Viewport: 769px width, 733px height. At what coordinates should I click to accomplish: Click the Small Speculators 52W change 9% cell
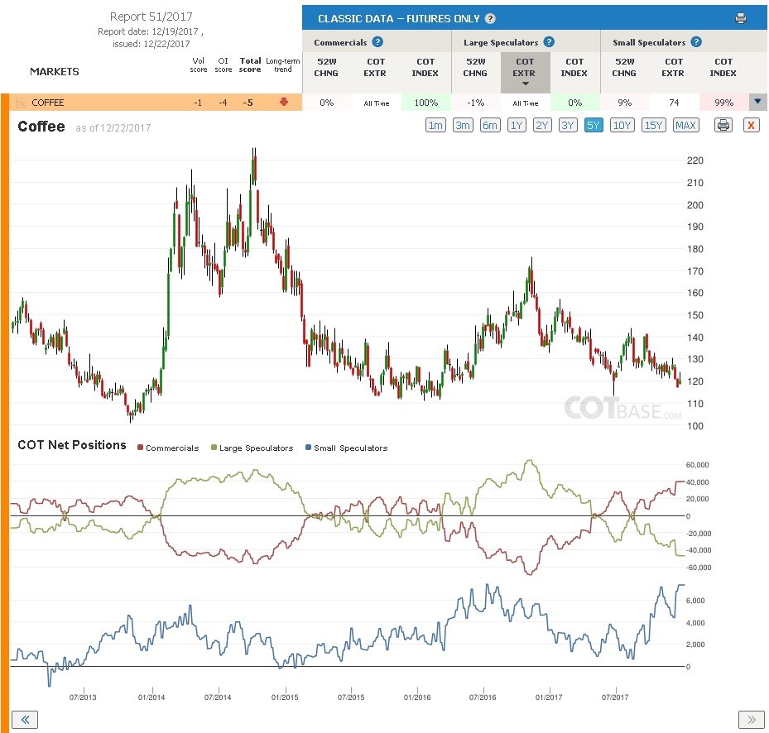pos(625,103)
